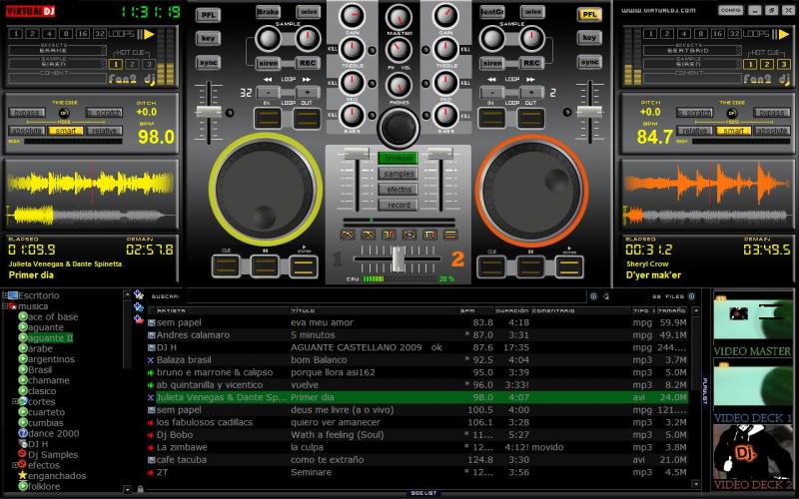Click the left deck play/stutter pad button
Screen dimensions: 799x499
304,266
